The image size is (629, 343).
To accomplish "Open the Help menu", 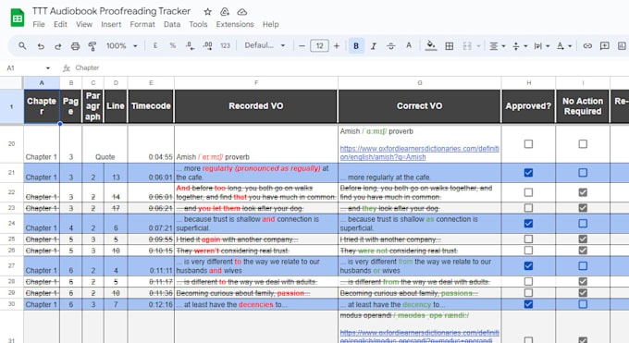I will [271, 24].
